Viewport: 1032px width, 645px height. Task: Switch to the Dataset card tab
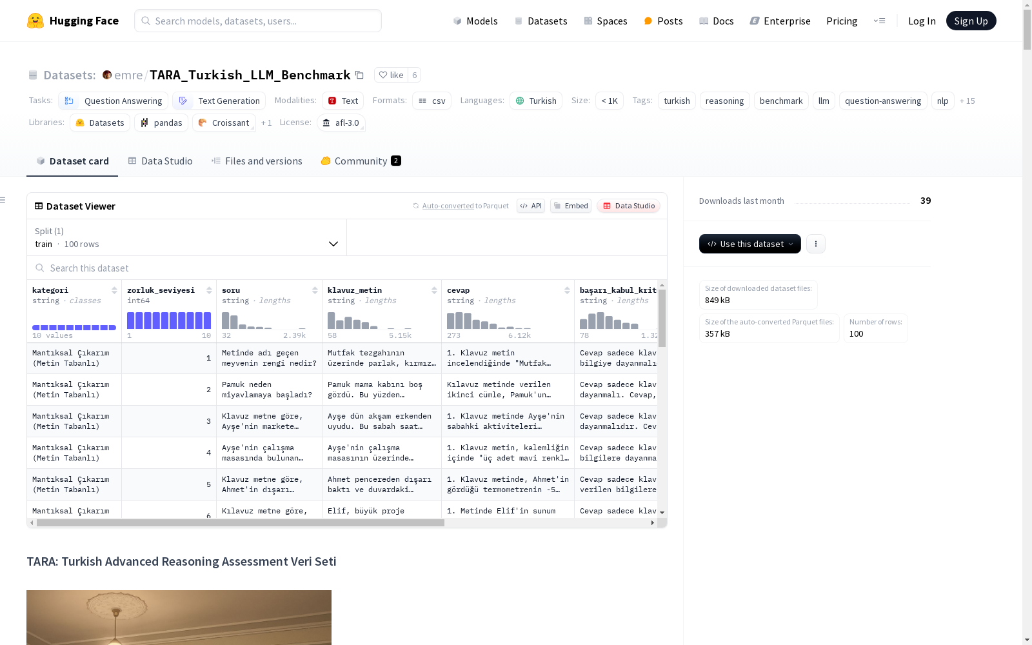pos(72,161)
